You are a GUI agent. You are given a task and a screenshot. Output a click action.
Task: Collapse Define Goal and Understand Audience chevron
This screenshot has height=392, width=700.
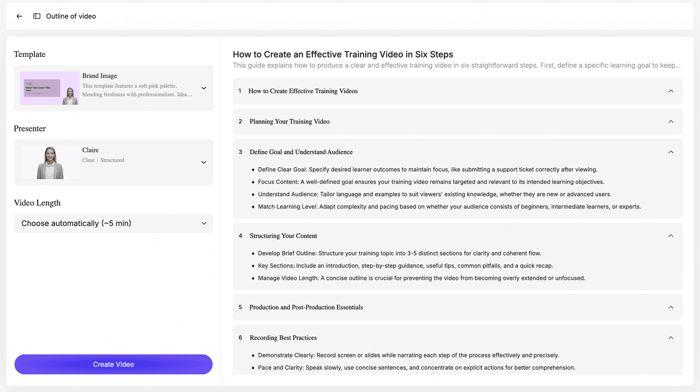670,152
